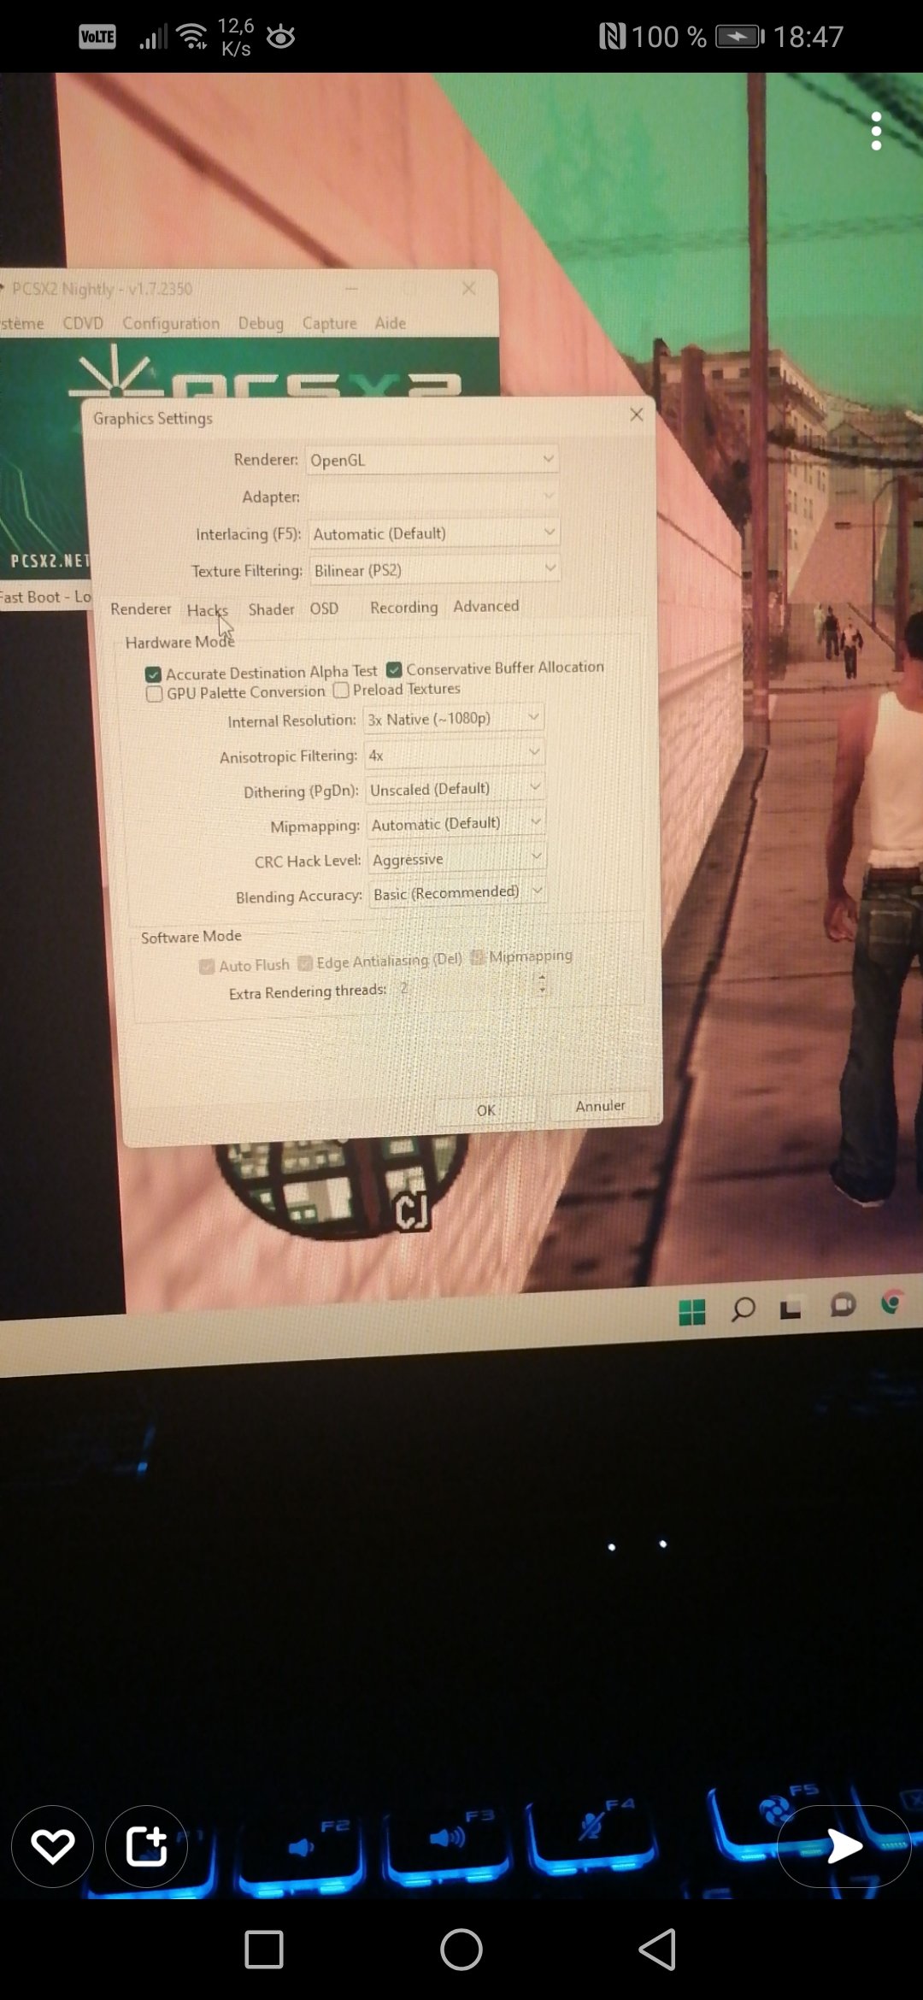Switch to the Renderer tab
923x2000 pixels.
click(x=141, y=609)
